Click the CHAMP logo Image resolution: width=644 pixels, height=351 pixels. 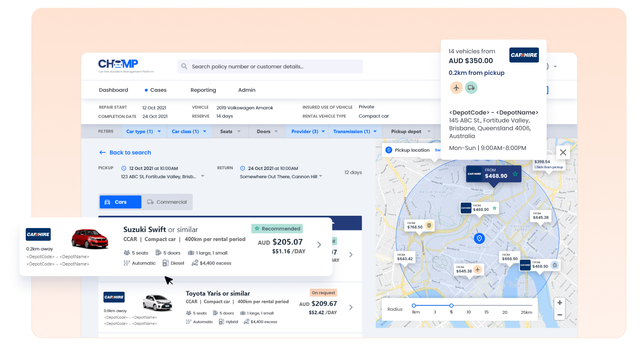click(118, 64)
